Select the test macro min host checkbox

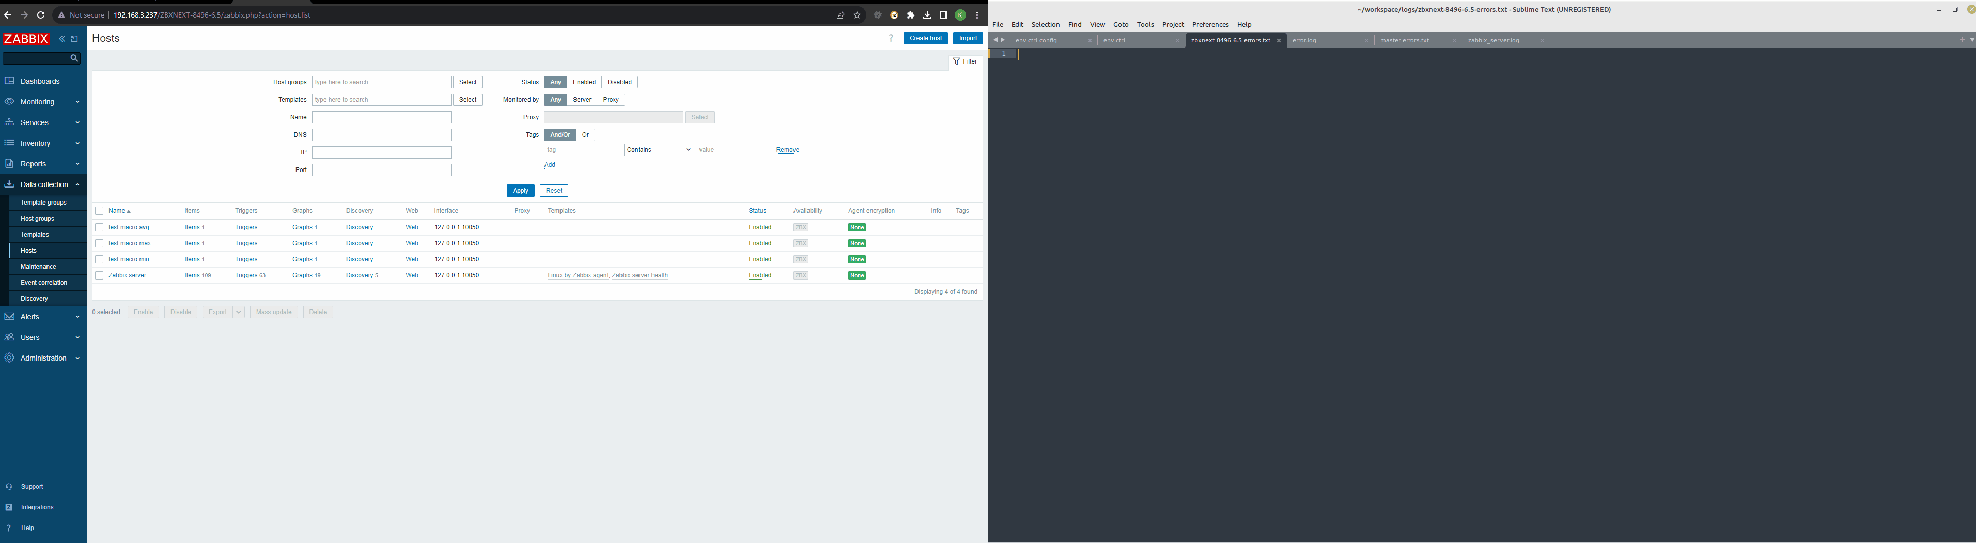99,260
